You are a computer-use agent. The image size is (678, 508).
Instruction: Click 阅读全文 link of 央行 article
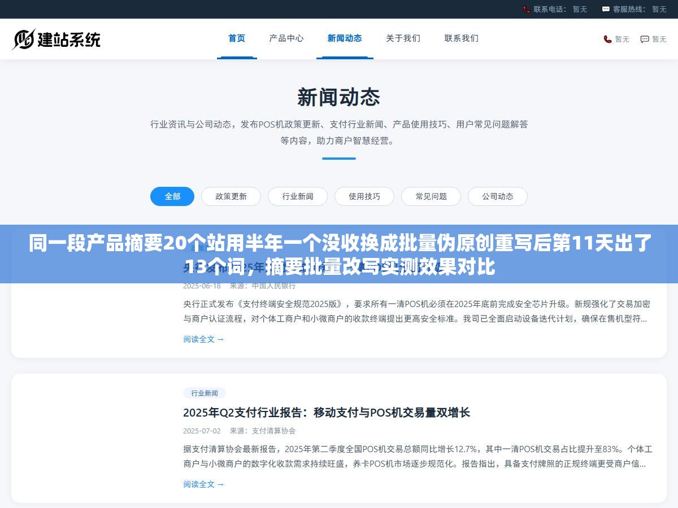(203, 339)
